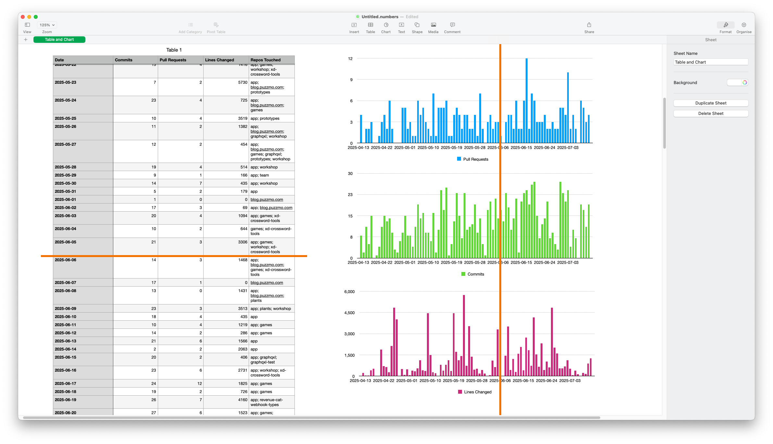Insert a Text box
Screen dimensions: 773x444
pyautogui.click(x=401, y=25)
